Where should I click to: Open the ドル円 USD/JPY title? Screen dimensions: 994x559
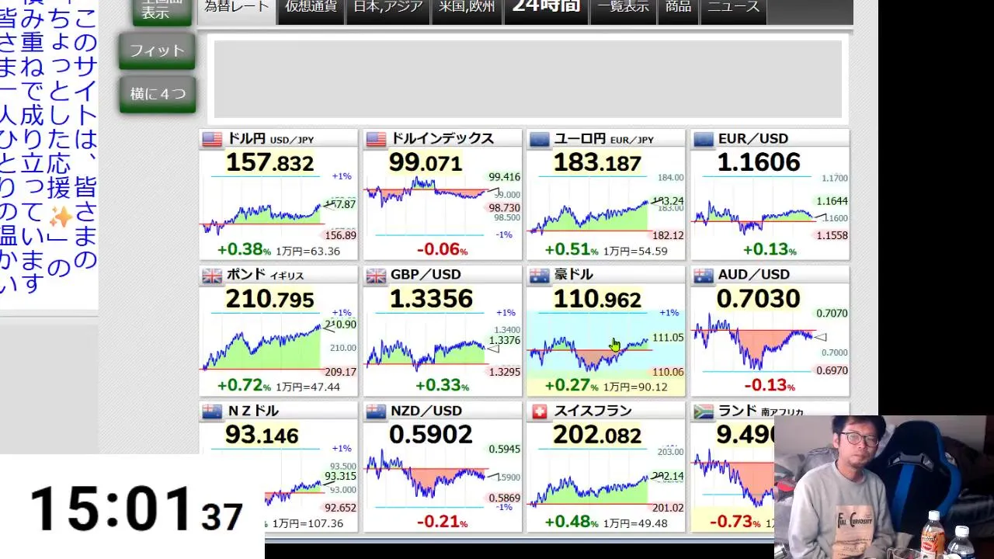tap(270, 139)
